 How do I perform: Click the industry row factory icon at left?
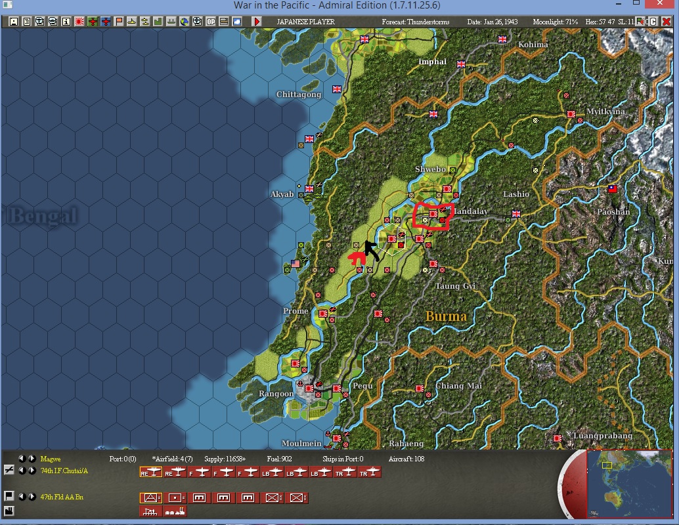(x=9, y=511)
